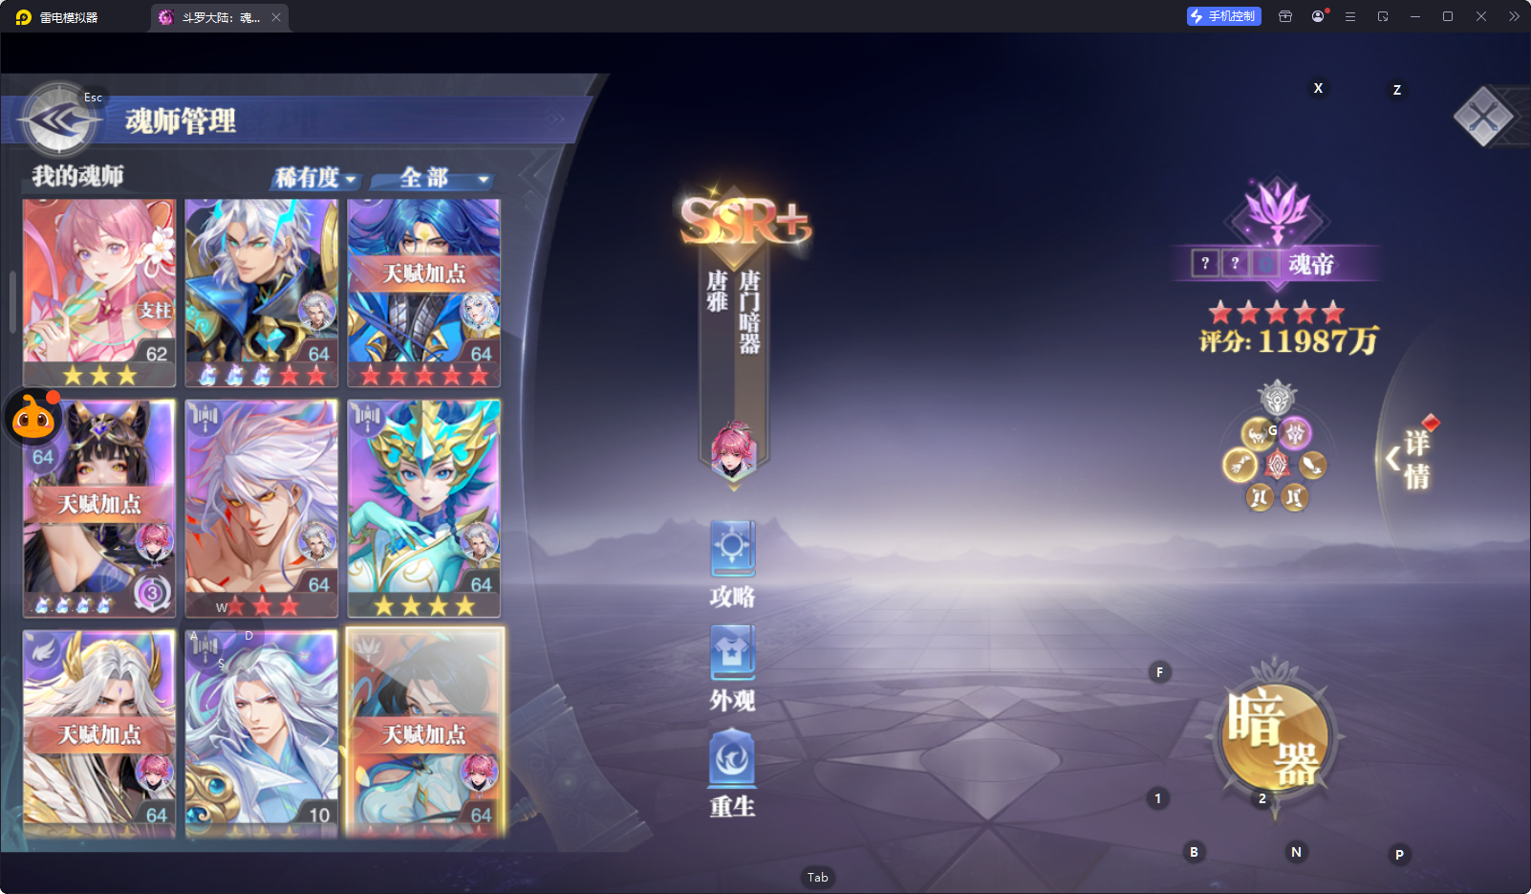The image size is (1531, 894).
Task: Select the bronze bracer slot right of the red crystal
Action: [x=1312, y=466]
